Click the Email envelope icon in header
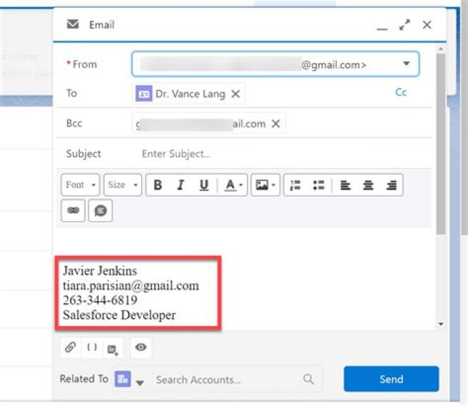The image size is (468, 406). pyautogui.click(x=73, y=24)
